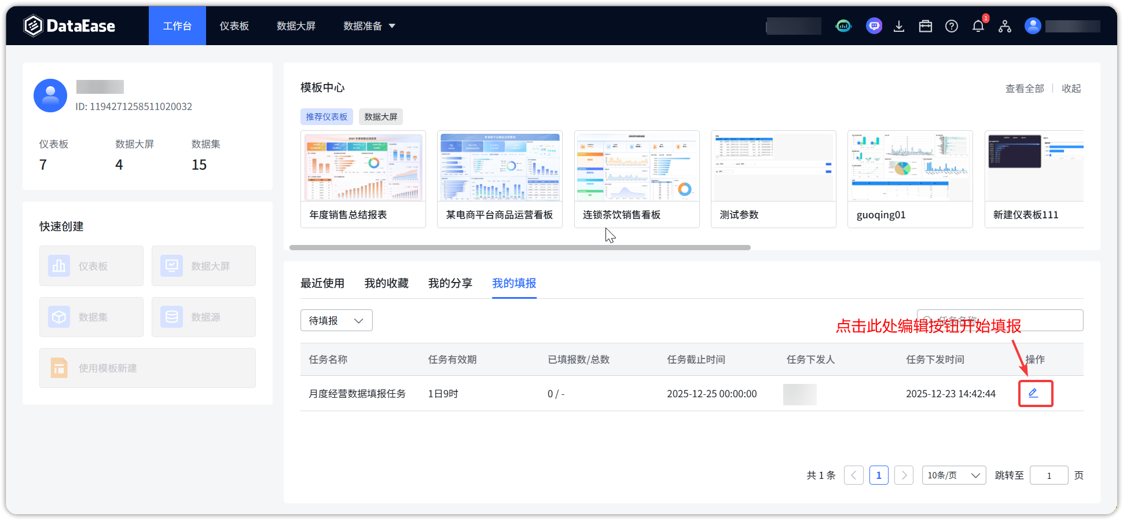This screenshot has height=520, width=1123.
Task: Open the 仪表板 top navigation menu
Action: tap(234, 26)
